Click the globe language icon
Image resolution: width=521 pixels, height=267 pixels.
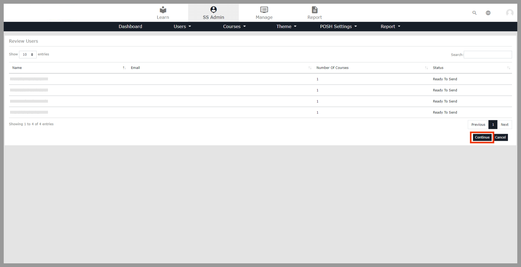point(488,13)
